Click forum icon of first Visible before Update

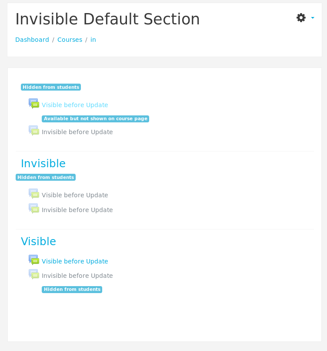34,104
